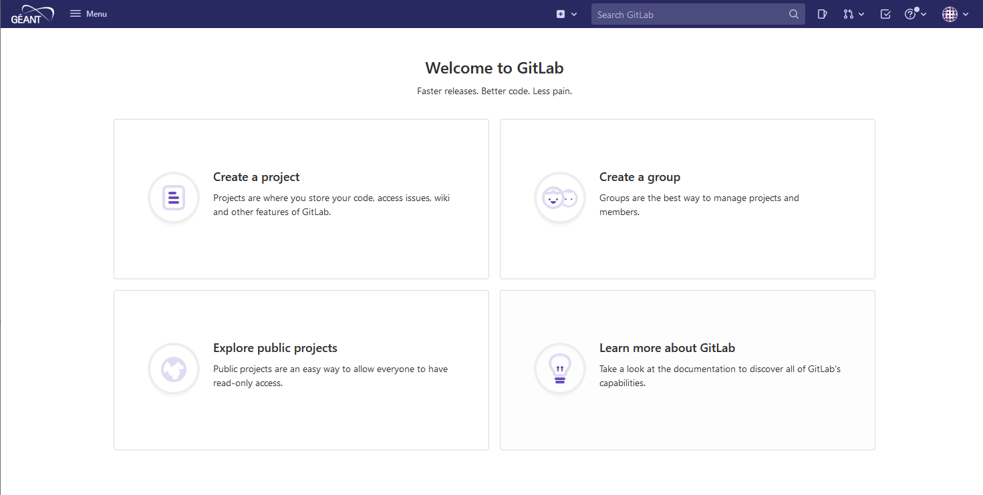The image size is (983, 495).
Task: Click the 'Welcome to GitLab' title
Action: [495, 68]
